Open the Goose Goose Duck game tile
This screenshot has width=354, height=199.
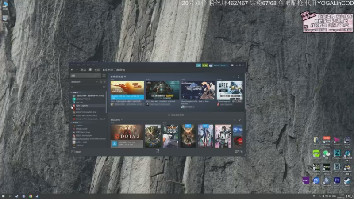170,136
